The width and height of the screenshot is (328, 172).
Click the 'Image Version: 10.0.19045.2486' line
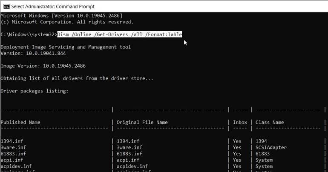tap(43, 66)
